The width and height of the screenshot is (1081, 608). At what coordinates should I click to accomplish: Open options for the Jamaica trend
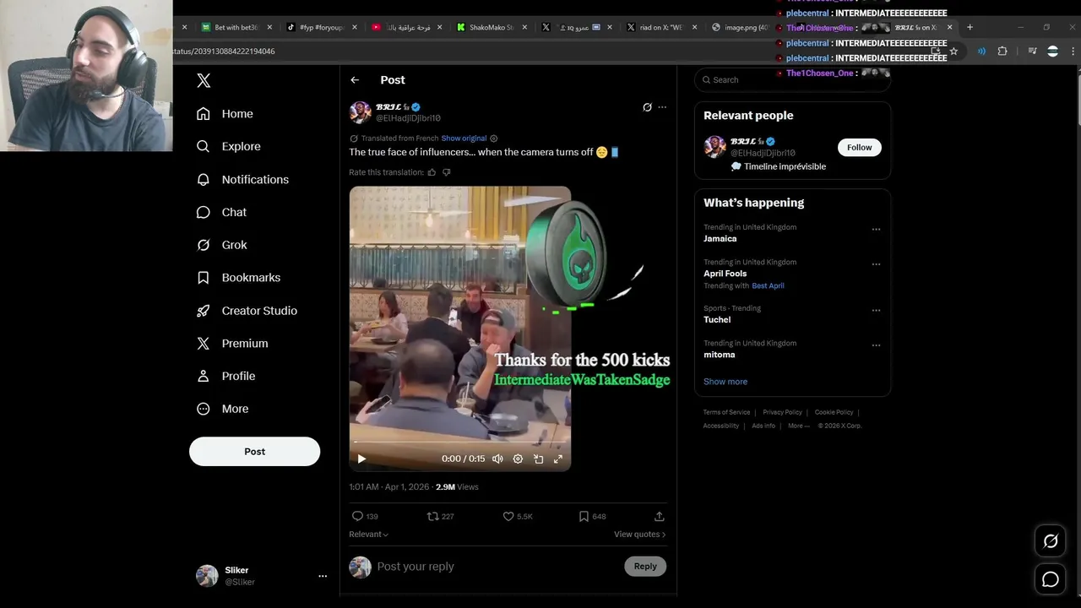876,229
